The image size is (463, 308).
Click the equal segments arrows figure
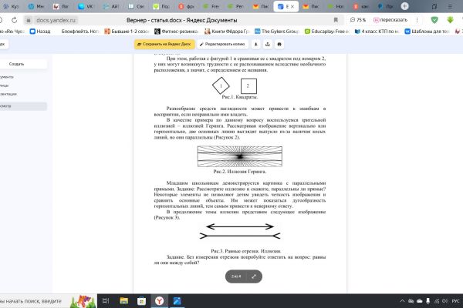tap(240, 231)
